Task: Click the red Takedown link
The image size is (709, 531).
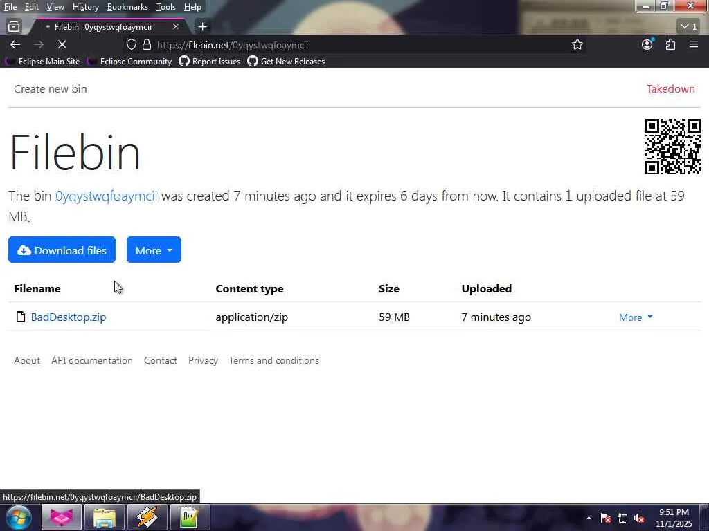Action: (x=670, y=89)
